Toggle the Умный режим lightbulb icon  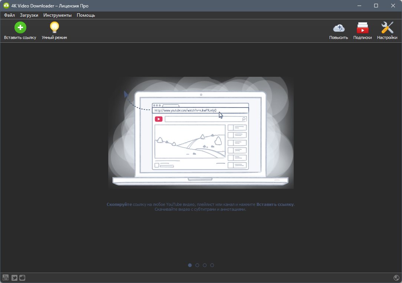[x=55, y=27]
